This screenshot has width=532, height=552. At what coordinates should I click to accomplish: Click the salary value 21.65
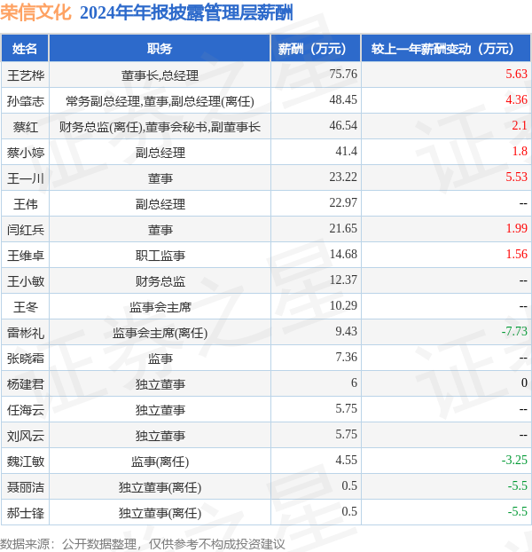pos(343,228)
